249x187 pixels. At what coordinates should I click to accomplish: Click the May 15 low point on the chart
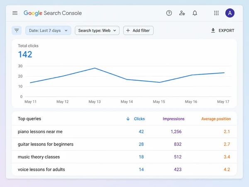tap(159, 82)
